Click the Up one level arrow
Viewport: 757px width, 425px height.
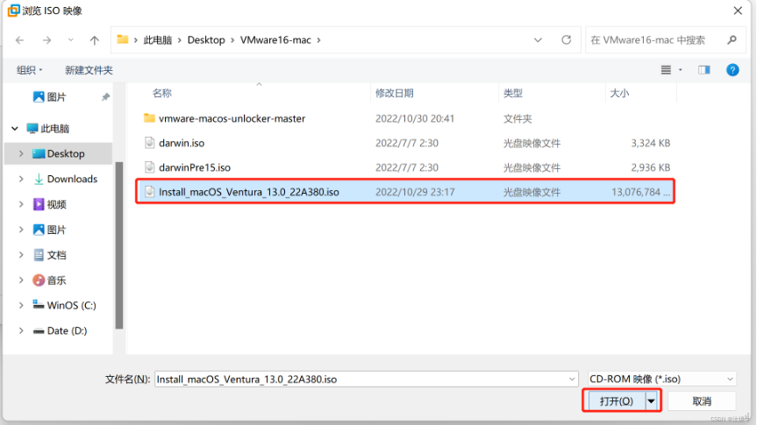95,40
